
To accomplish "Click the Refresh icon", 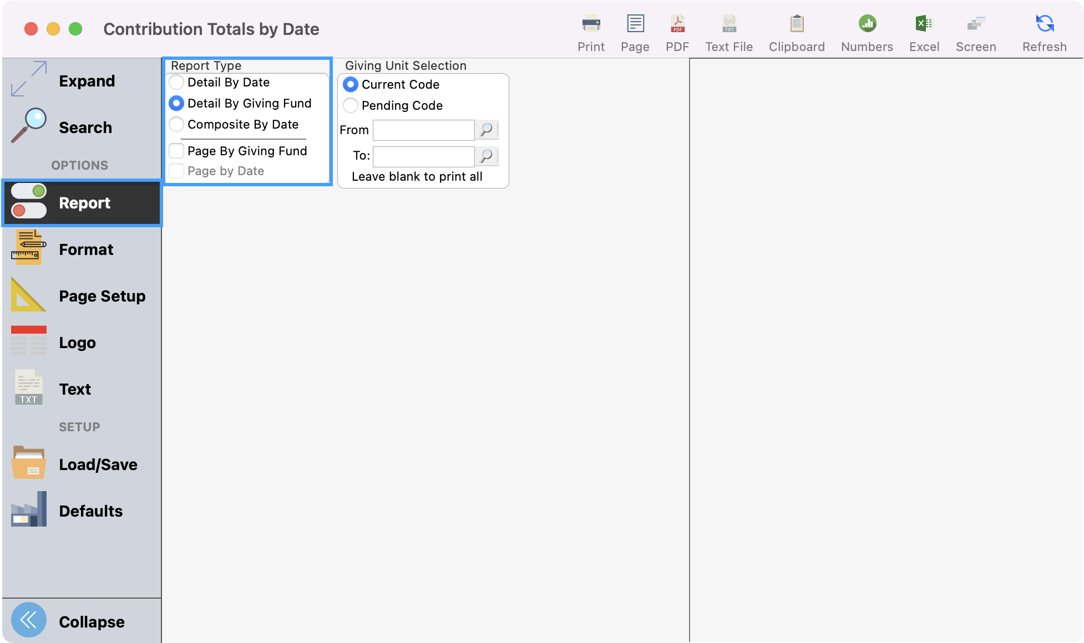I will (x=1044, y=30).
